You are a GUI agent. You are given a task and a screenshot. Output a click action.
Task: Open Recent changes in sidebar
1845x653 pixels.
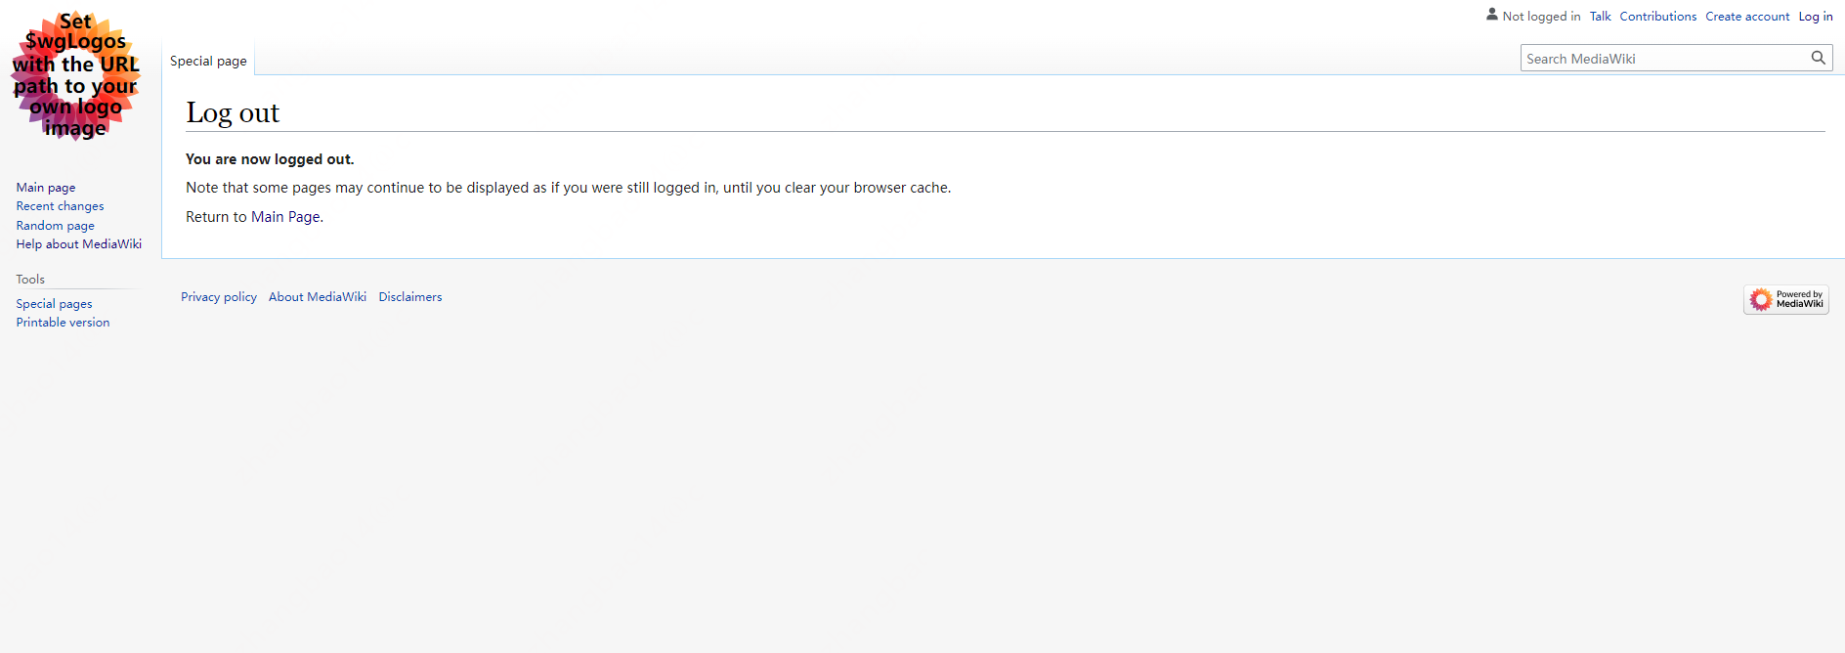(60, 206)
